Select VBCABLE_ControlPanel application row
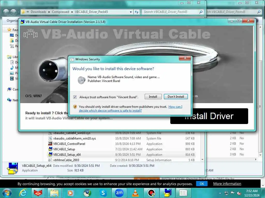Image resolution: width=265 pixels, height=198 pixels. tap(122, 144)
